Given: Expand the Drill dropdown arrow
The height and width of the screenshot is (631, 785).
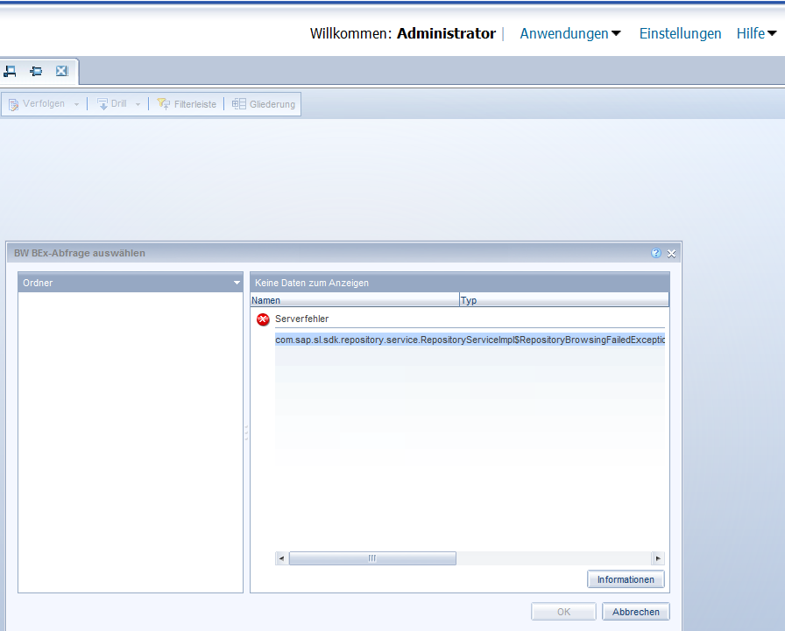Looking at the screenshot, I should pos(138,104).
